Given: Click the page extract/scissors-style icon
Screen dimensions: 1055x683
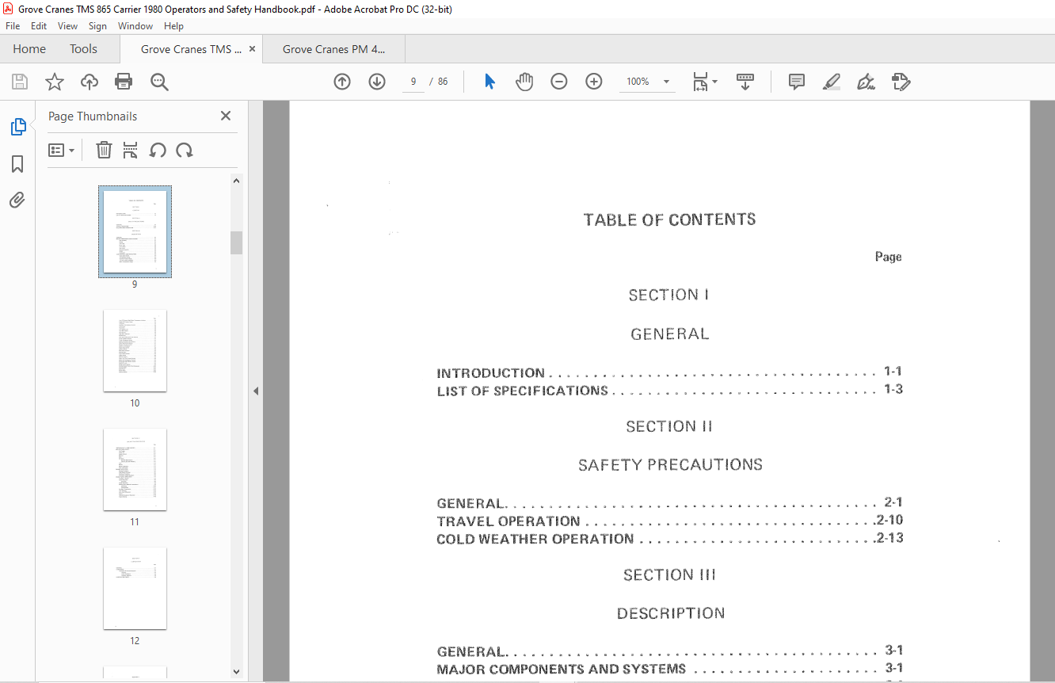Looking at the screenshot, I should [x=131, y=150].
